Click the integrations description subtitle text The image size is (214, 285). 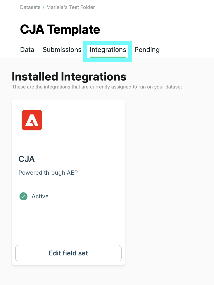(97, 87)
